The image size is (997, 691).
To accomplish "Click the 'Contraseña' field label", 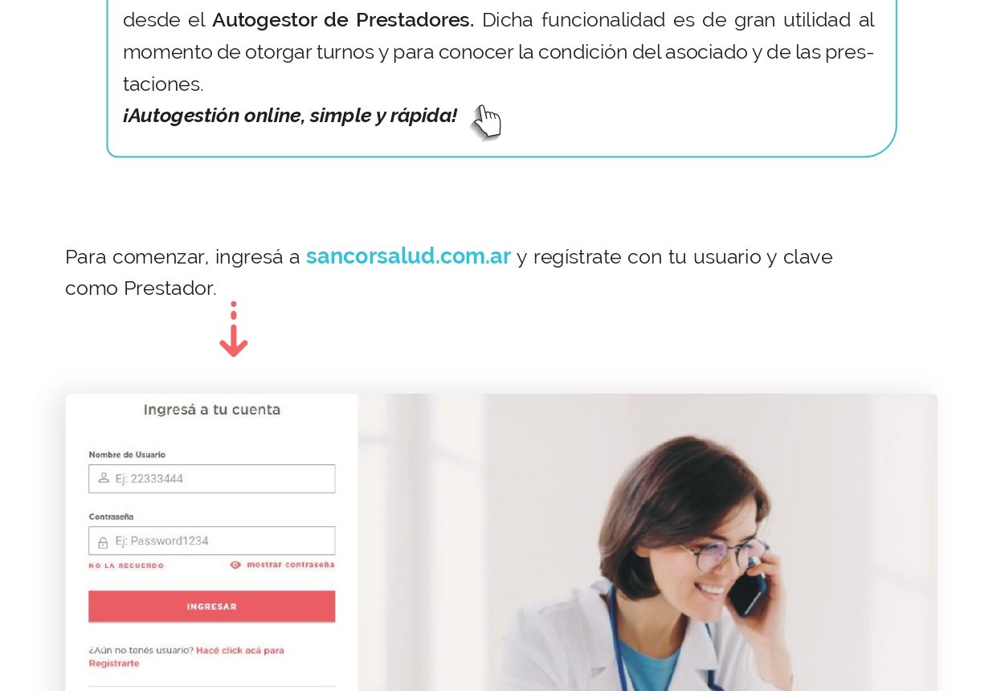I will [111, 517].
